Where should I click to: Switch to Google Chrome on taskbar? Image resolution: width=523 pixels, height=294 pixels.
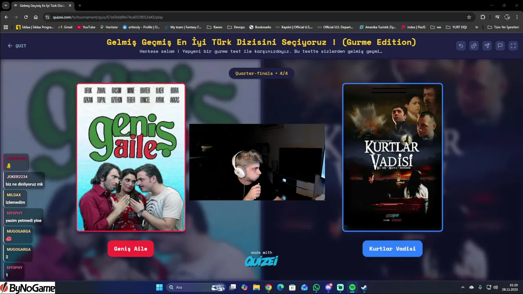tap(268, 287)
